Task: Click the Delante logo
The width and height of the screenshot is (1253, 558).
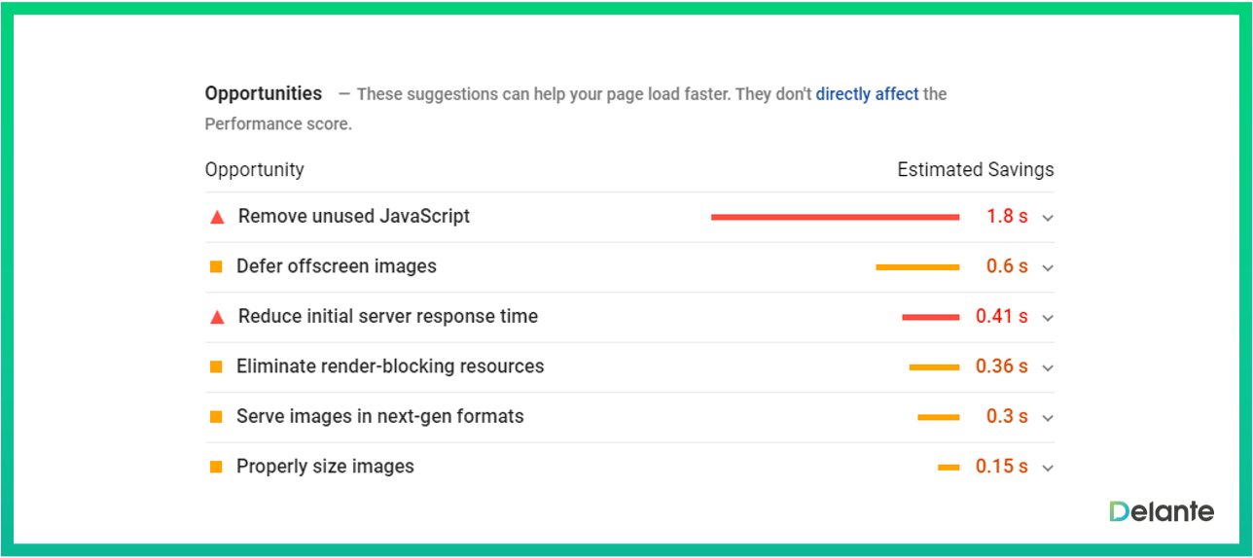Action: click(x=1162, y=511)
